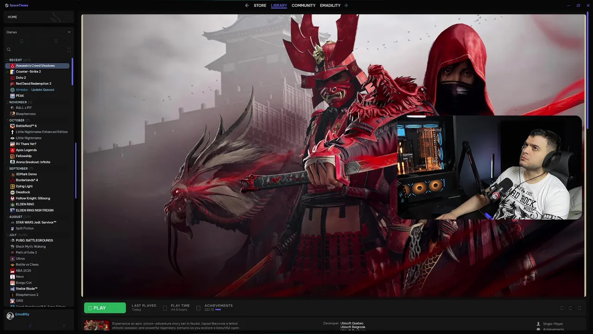Image resolution: width=593 pixels, height=334 pixels.
Task: Select Arena Breakout: Infinite
Action: 33,162
